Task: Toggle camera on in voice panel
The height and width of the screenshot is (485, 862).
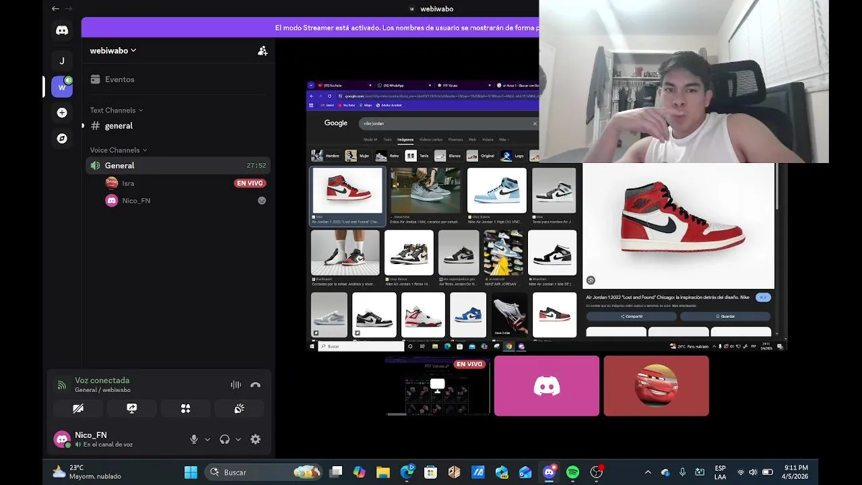Action: (78, 408)
